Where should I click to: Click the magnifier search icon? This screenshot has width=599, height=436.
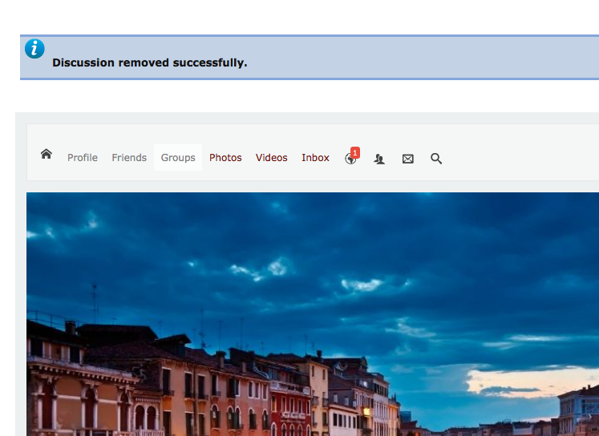point(436,159)
